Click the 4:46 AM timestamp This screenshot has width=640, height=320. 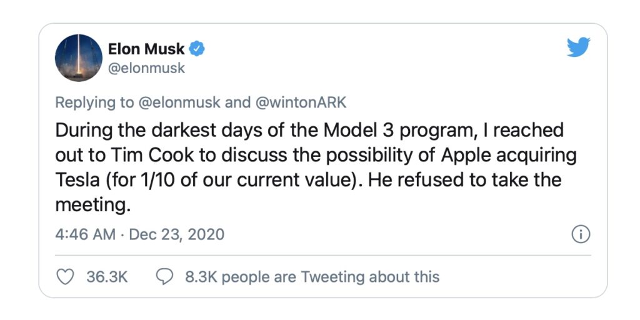pyautogui.click(x=85, y=235)
